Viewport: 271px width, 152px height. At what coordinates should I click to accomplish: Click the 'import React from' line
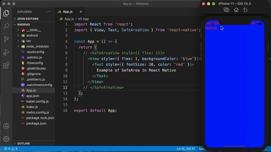(x=103, y=24)
